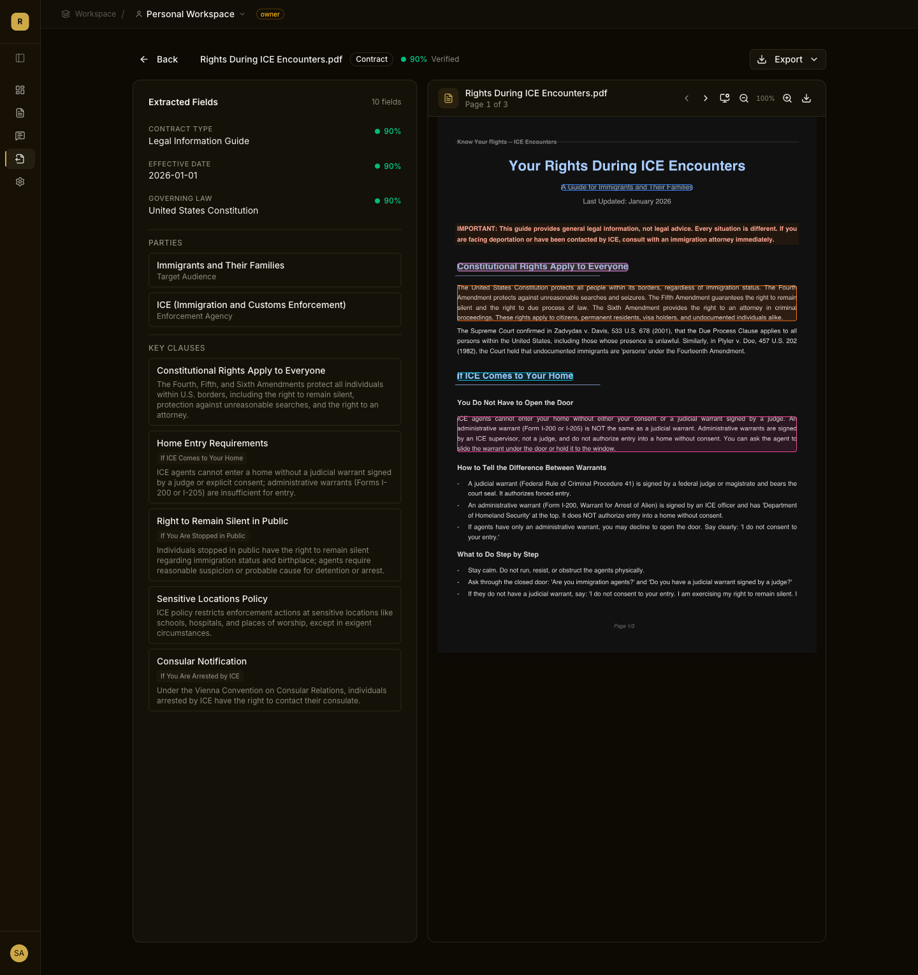Open the settings gear in sidebar
Screen dimensions: 918x975
point(20,182)
